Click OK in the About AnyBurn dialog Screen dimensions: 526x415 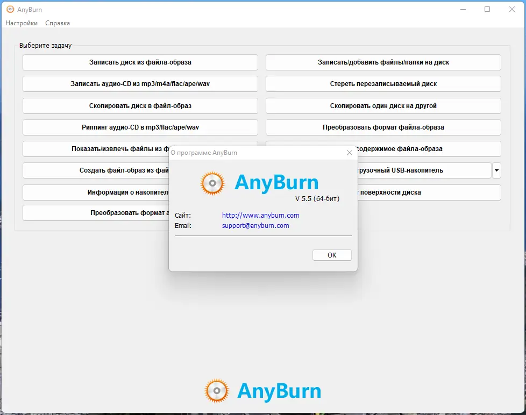pos(332,255)
